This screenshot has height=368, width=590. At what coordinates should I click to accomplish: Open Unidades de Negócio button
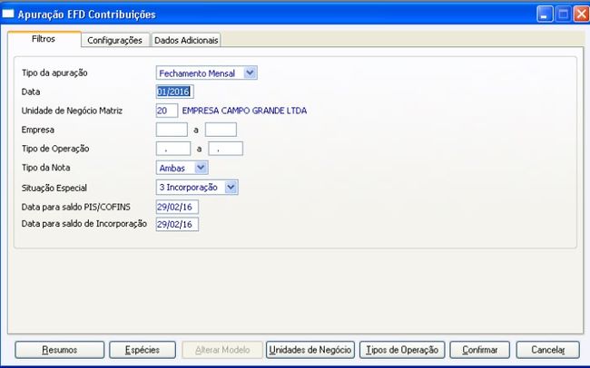click(x=310, y=350)
